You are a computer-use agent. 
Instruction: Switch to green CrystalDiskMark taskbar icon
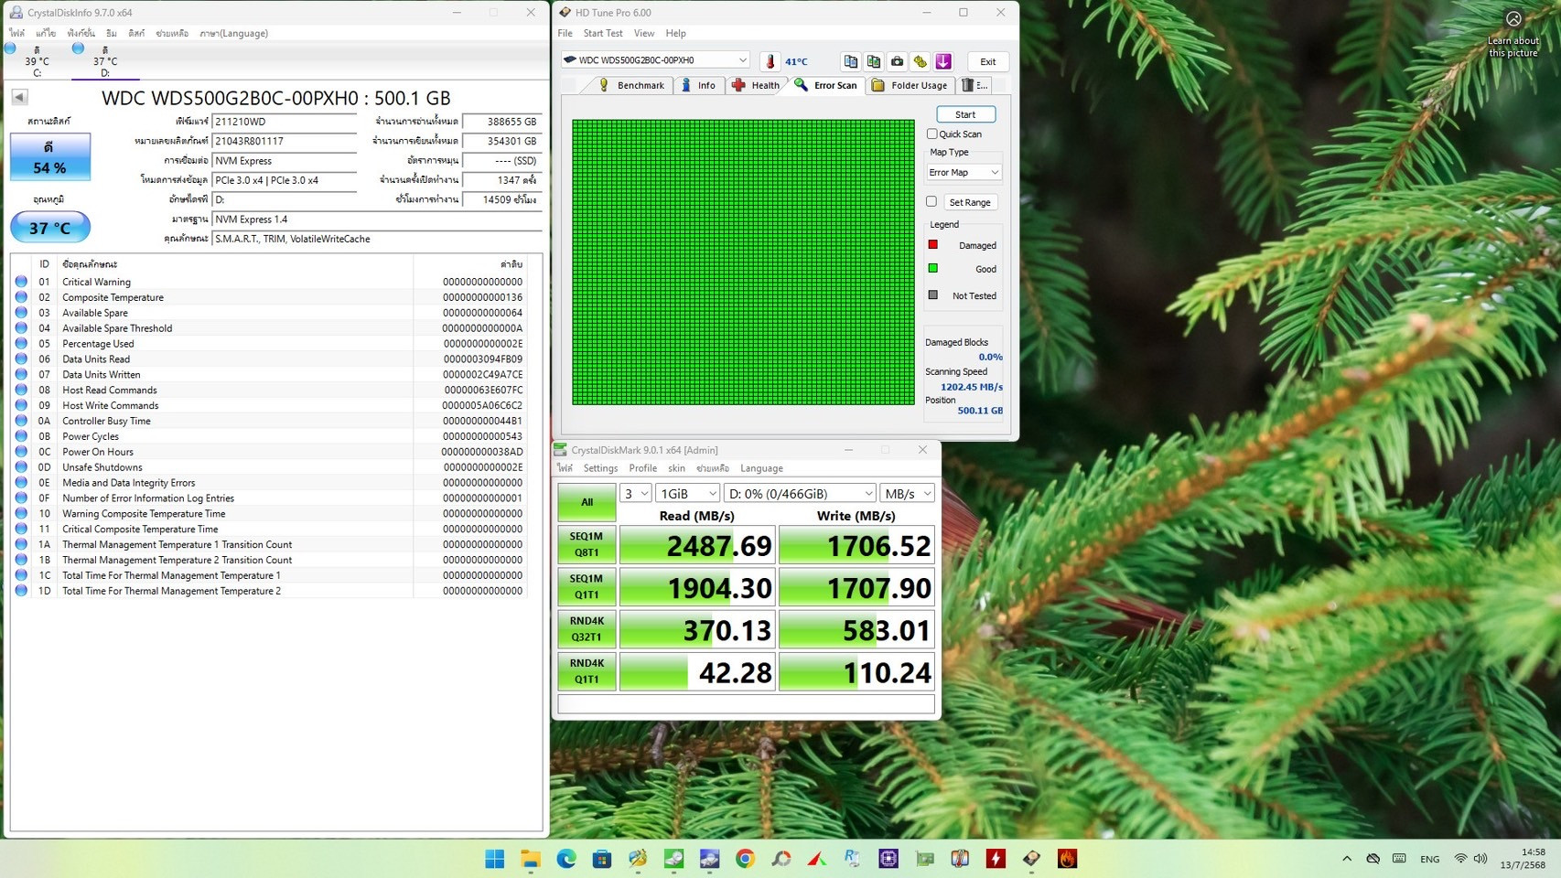pos(673,859)
